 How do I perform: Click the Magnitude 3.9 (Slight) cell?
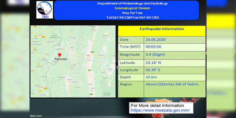click(175, 55)
